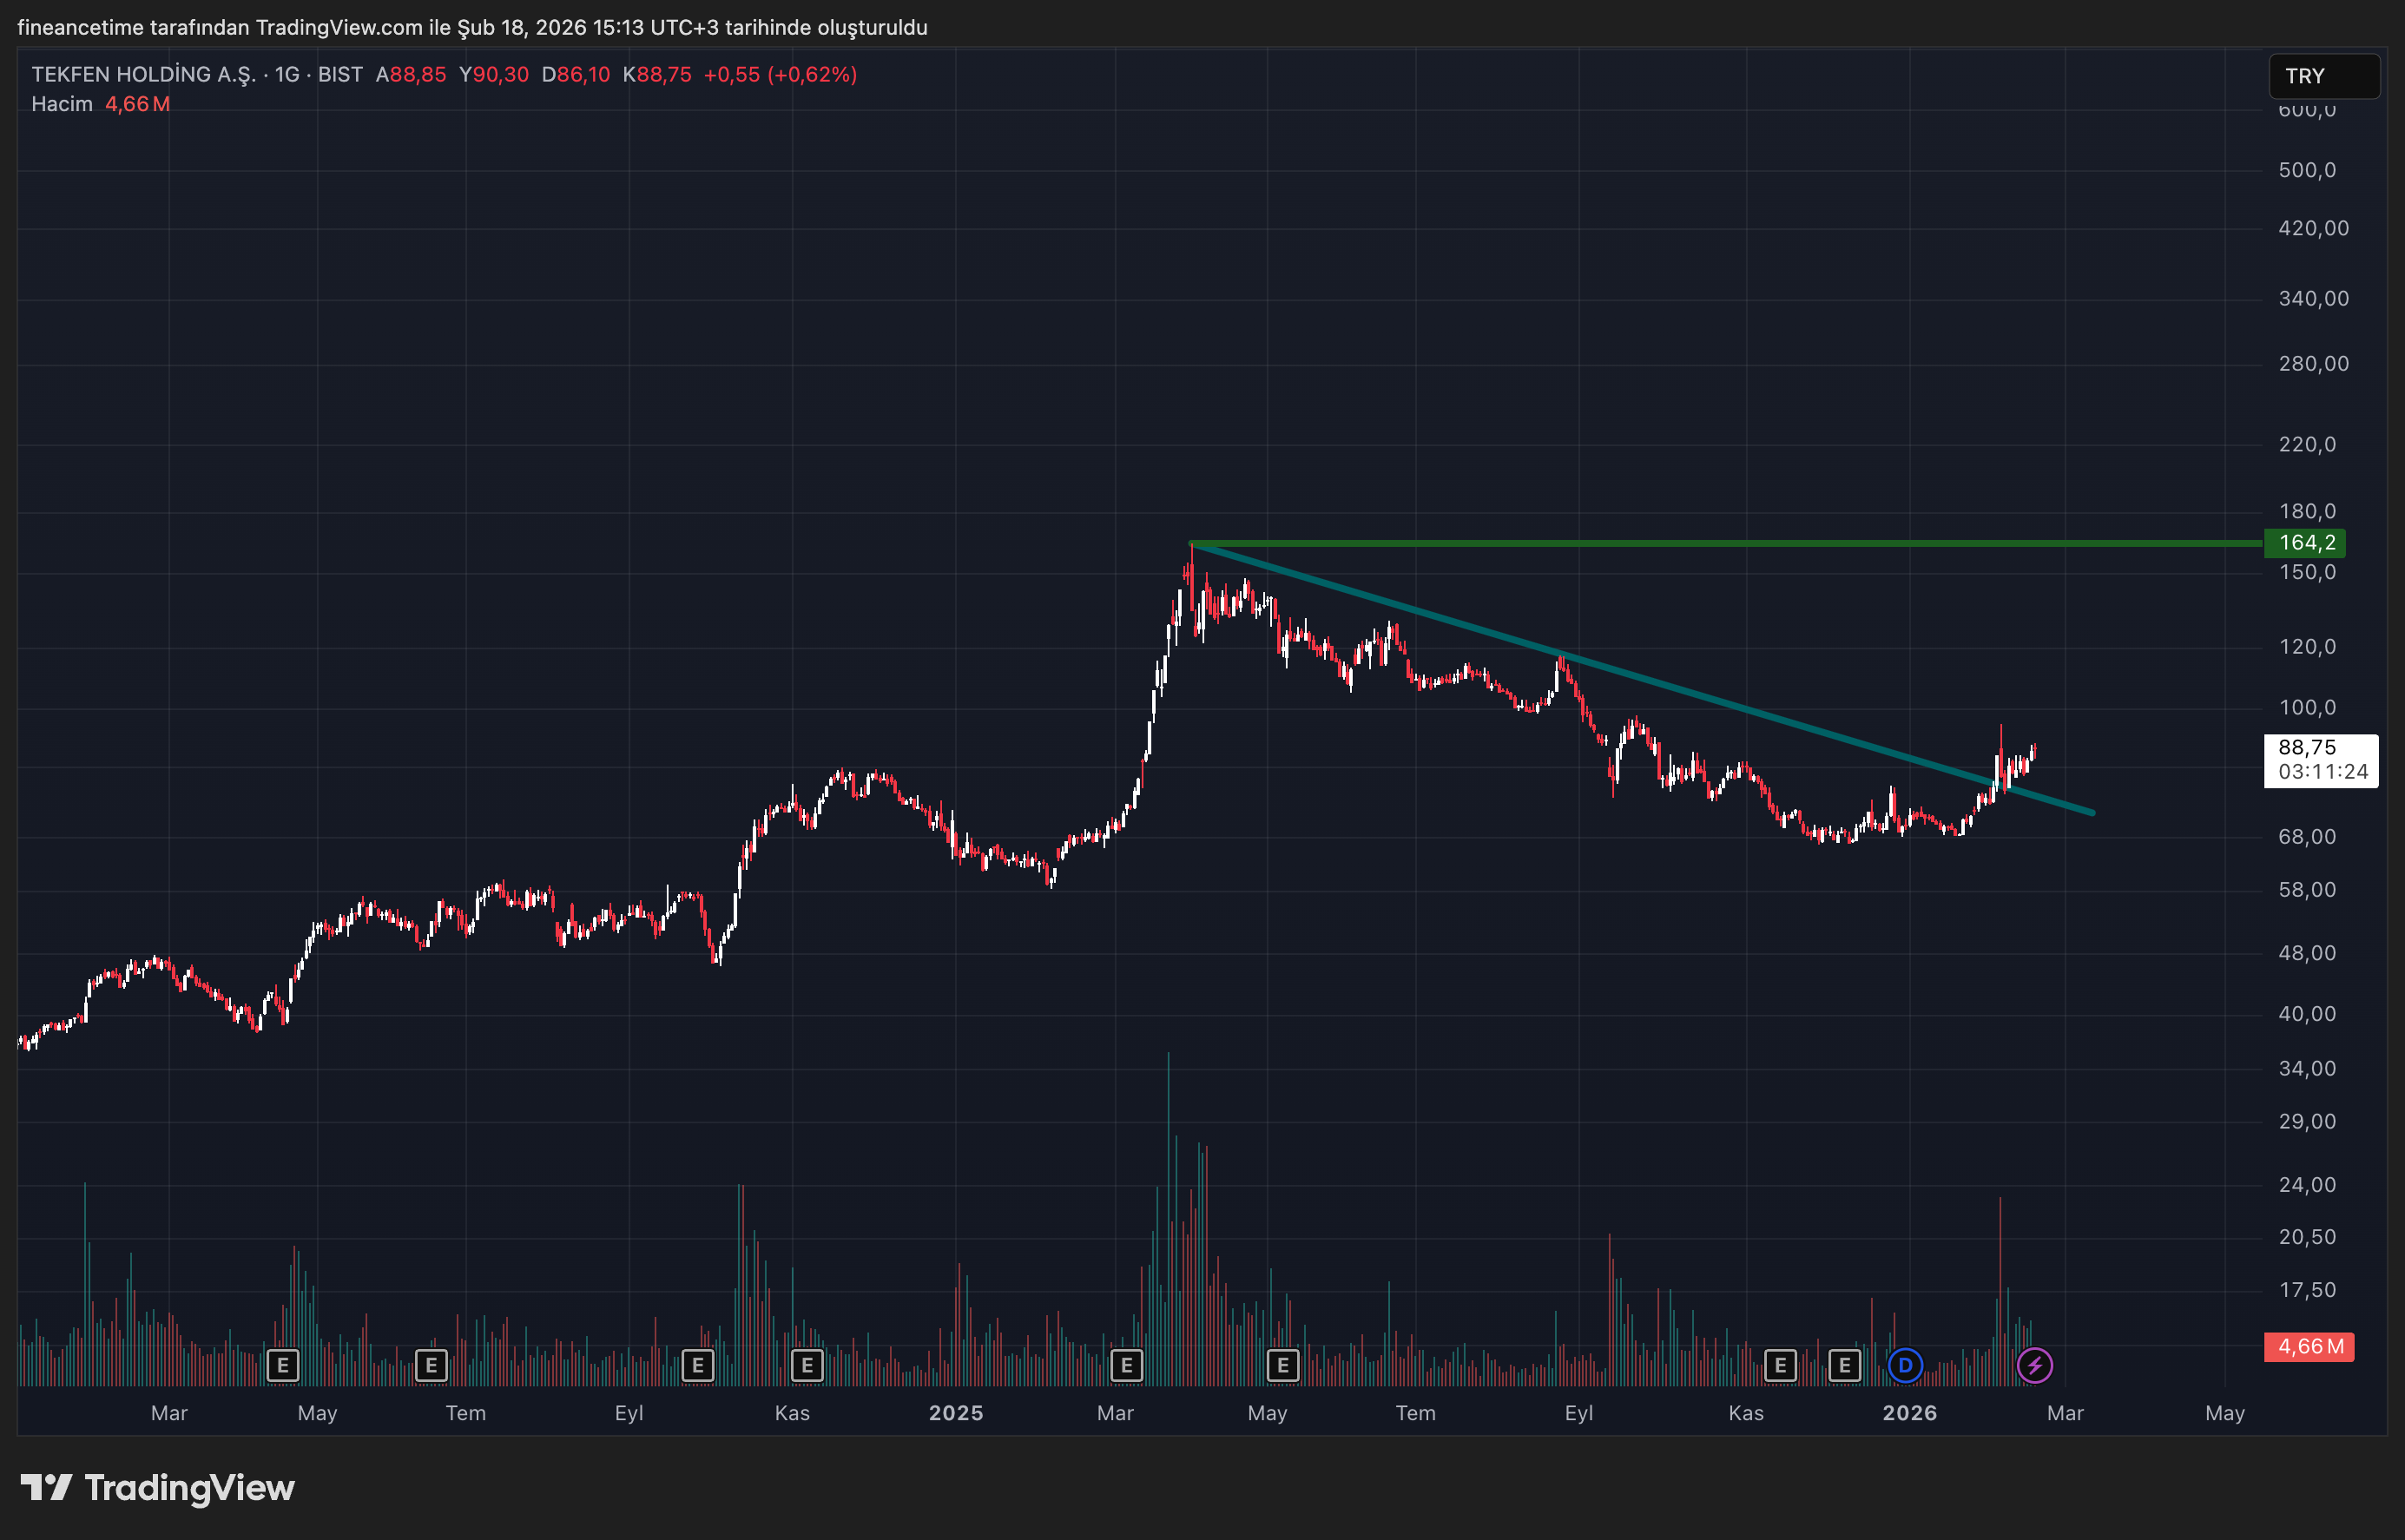Click the earnings marker near Mar 2025
2405x1540 pixels.
click(x=1127, y=1365)
